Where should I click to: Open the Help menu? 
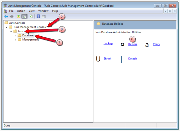55,11
